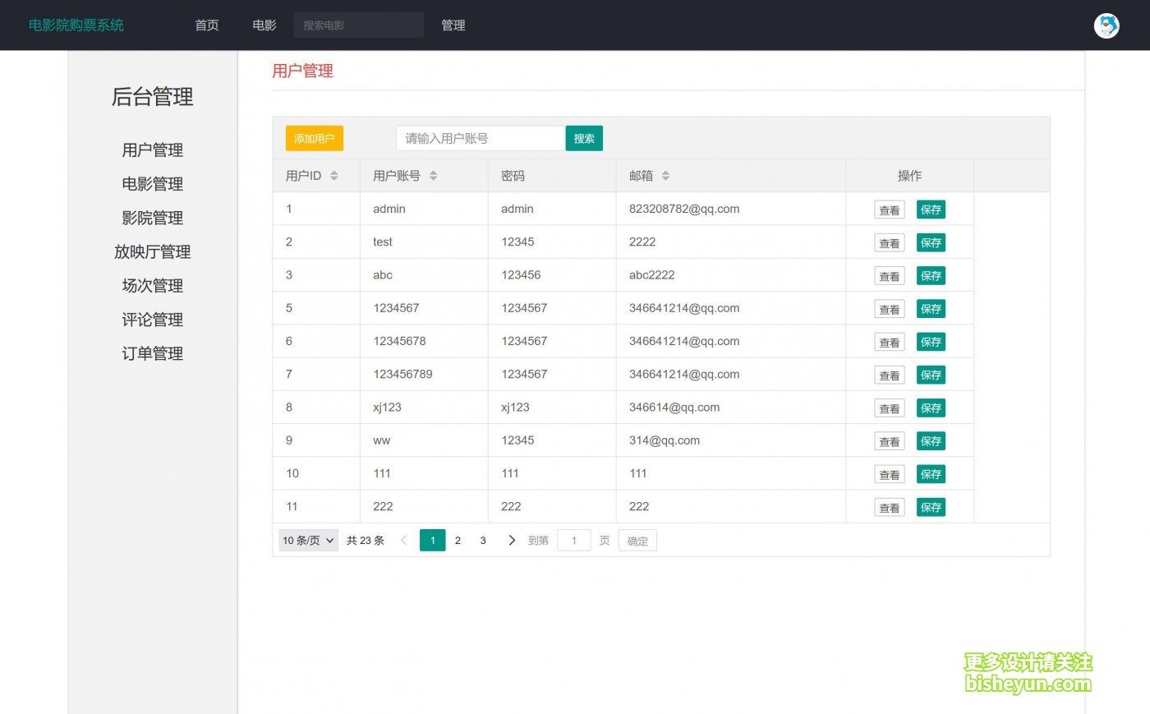
Task: Click the yellow 添加用户 button
Action: click(x=314, y=139)
